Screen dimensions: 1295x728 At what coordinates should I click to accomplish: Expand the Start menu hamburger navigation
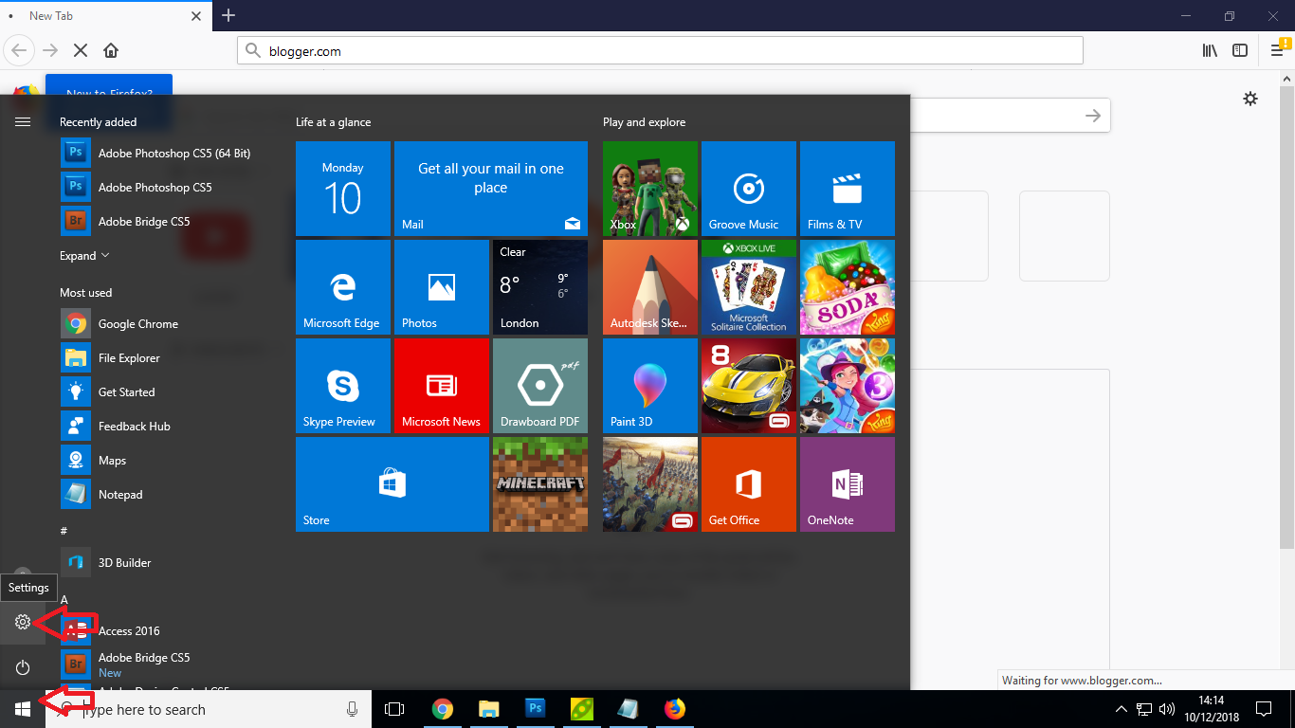(23, 121)
